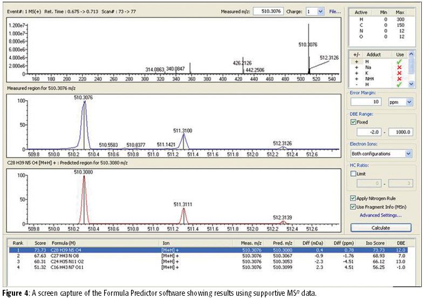Sort results by Score column header
424x299 pixels.
pyautogui.click(x=40, y=243)
